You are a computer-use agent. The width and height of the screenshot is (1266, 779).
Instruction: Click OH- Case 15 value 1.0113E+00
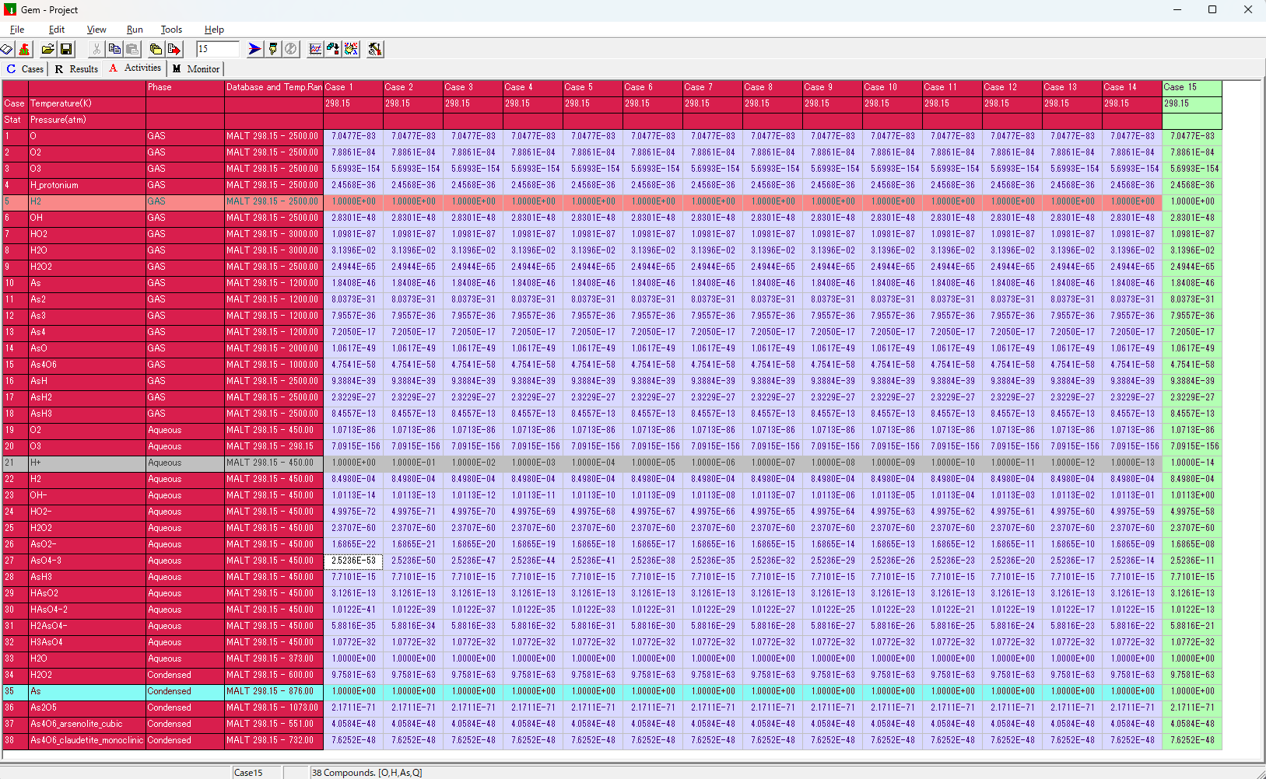pyautogui.click(x=1192, y=495)
